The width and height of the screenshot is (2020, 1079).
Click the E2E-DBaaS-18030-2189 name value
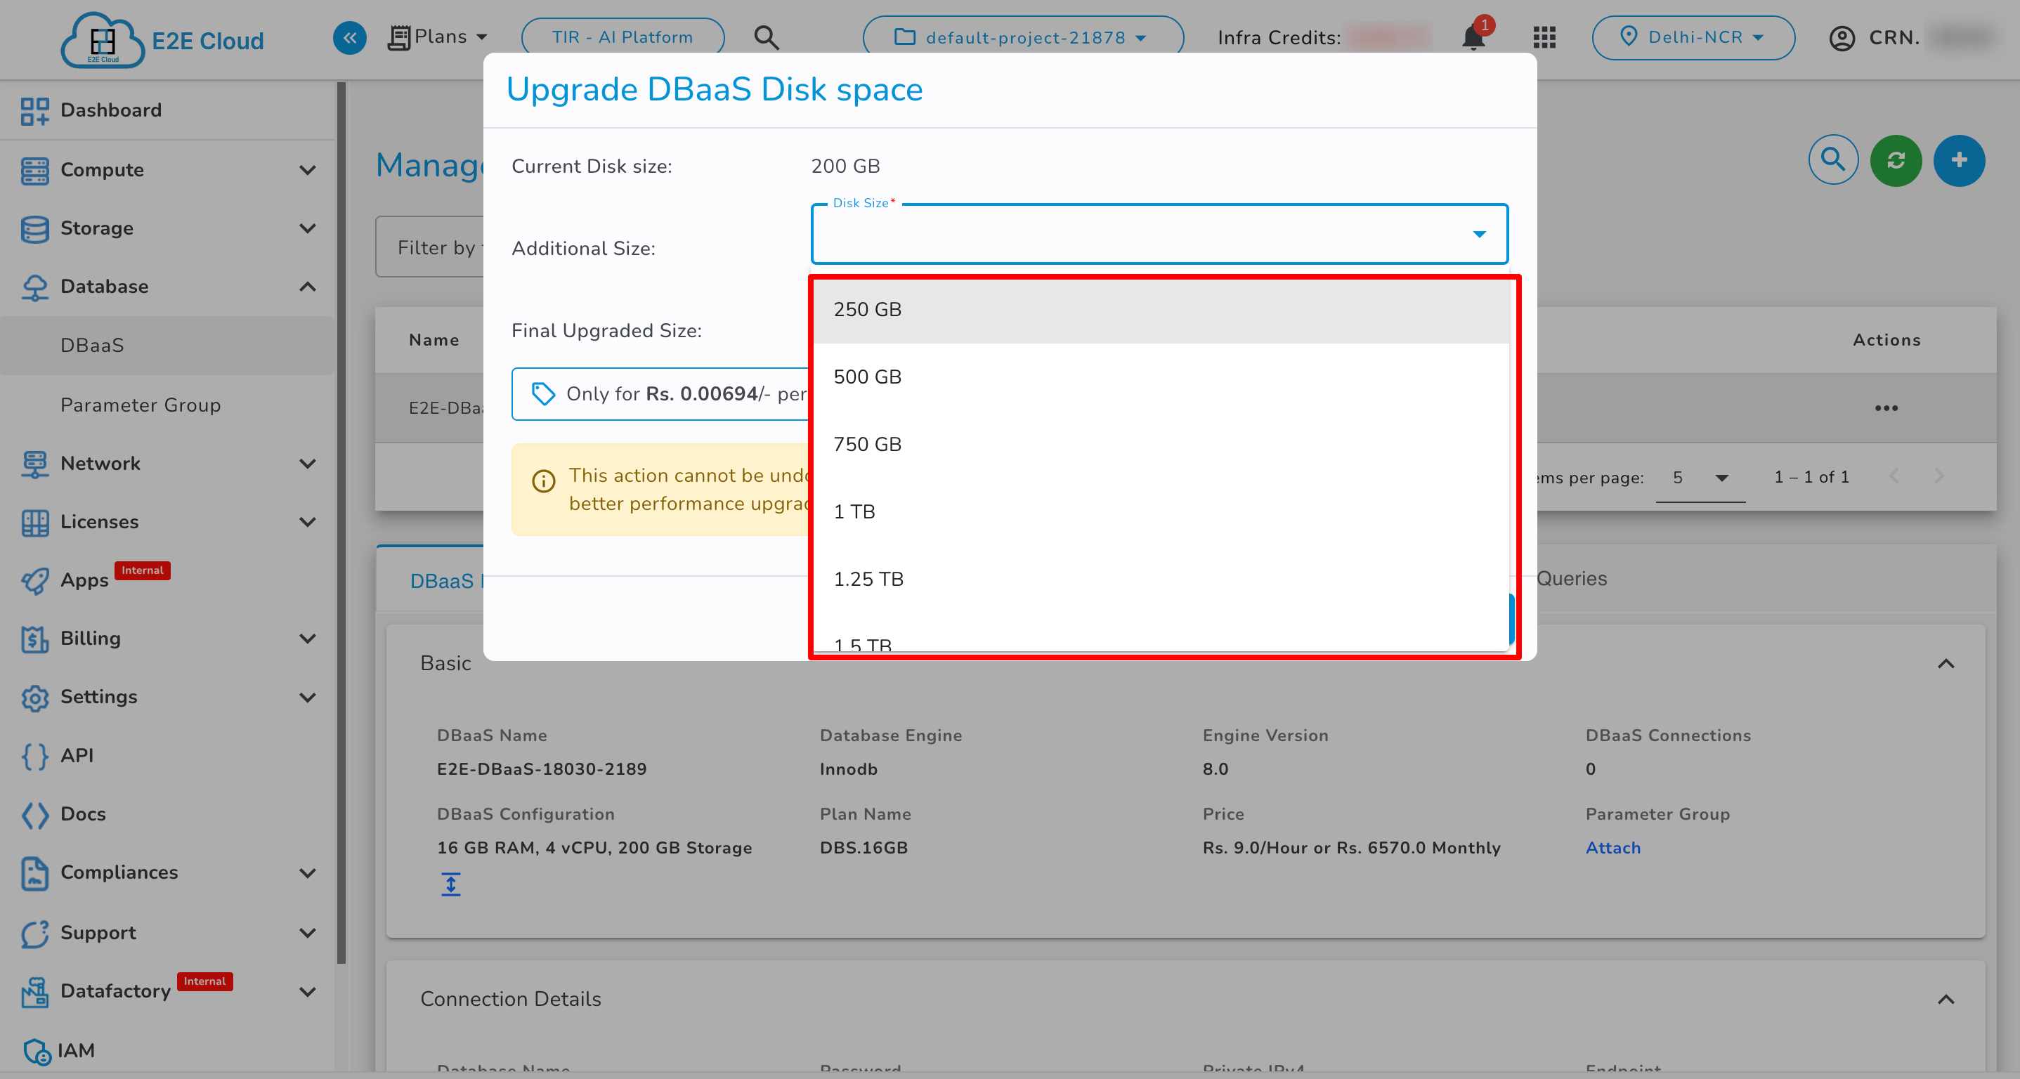pyautogui.click(x=541, y=769)
